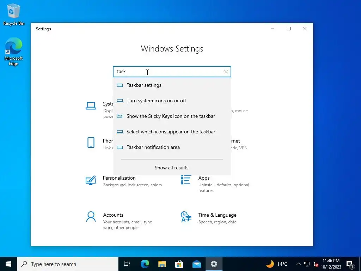
Task: Open Taskbar settings search result
Action: (x=172, y=85)
